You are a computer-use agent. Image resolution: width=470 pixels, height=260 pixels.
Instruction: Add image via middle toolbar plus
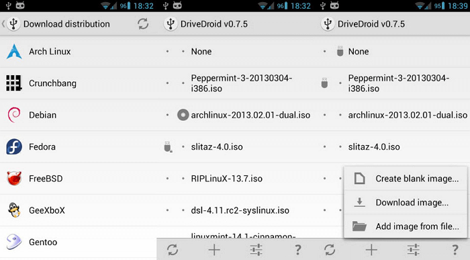point(214,249)
